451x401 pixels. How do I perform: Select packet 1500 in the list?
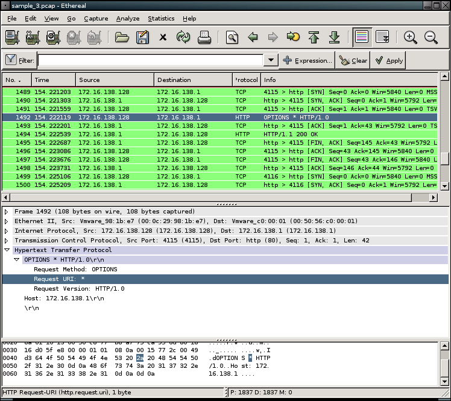pos(219,185)
